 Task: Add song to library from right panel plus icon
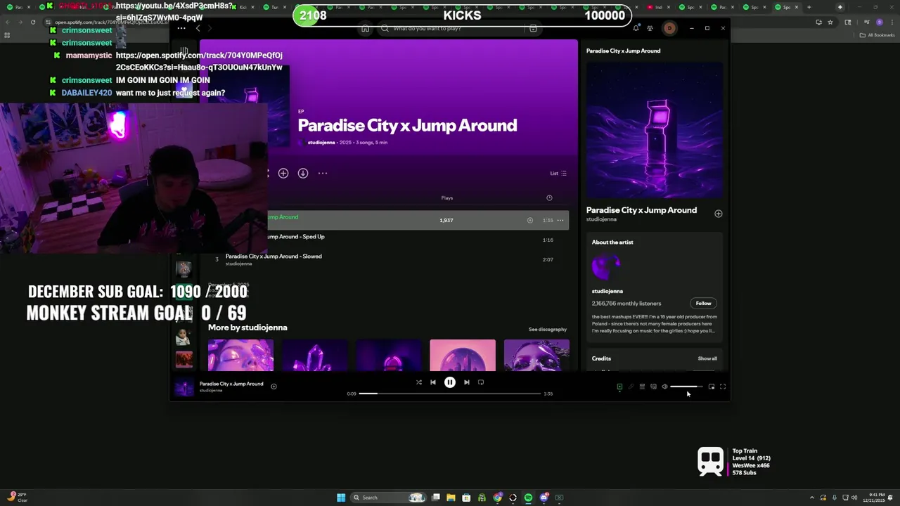point(718,214)
